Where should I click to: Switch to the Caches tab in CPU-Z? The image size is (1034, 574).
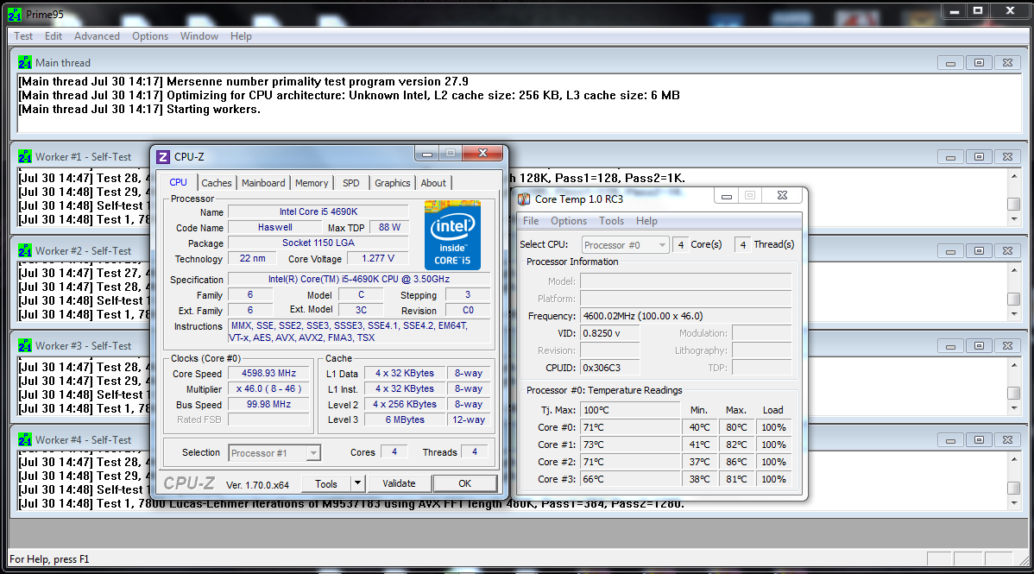tap(217, 183)
